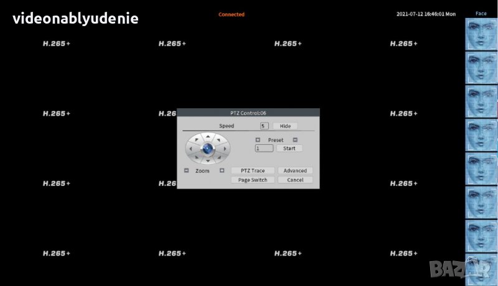Click the Zoom minus button
This screenshot has width=498, height=286.
[x=186, y=170]
